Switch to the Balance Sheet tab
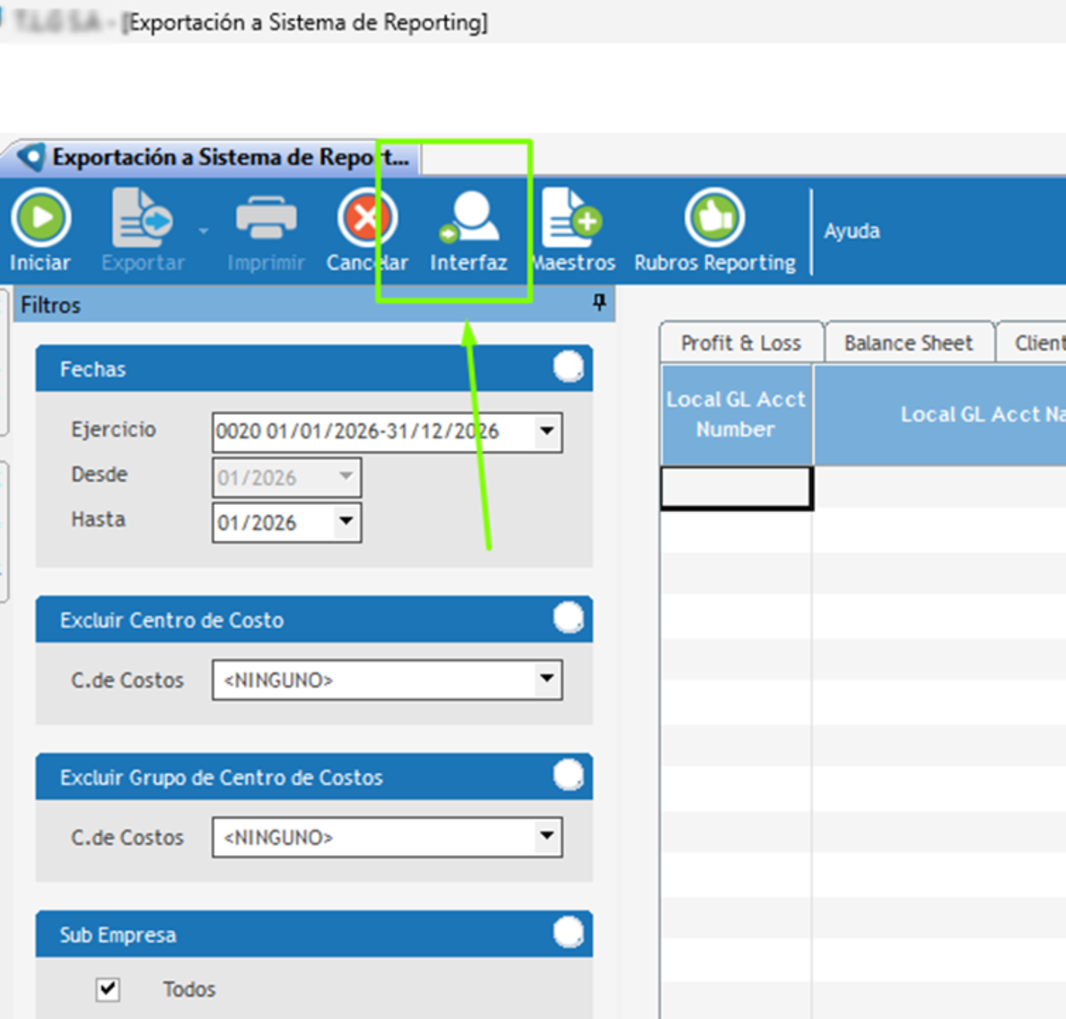 pyautogui.click(x=909, y=342)
